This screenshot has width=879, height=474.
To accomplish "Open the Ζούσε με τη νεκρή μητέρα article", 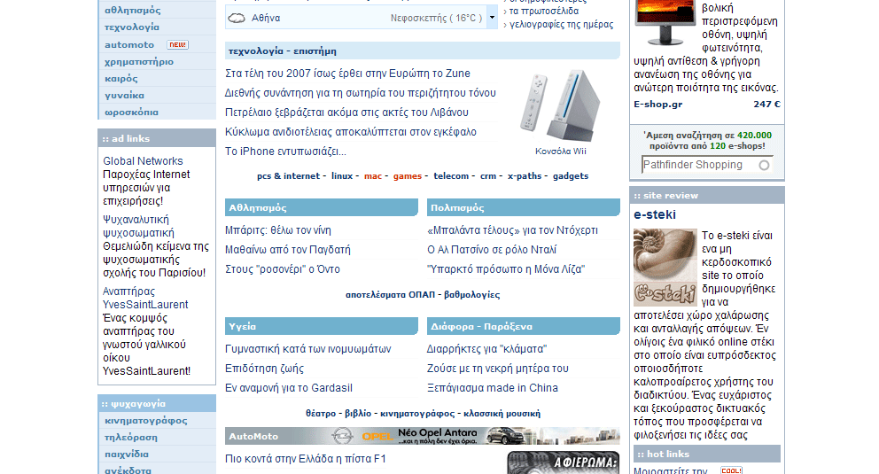I will pos(498,369).
